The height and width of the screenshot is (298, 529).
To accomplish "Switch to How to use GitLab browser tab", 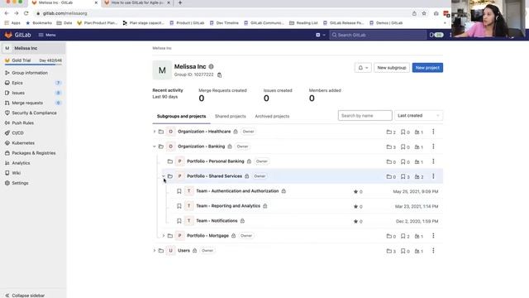I will pyautogui.click(x=137, y=2).
